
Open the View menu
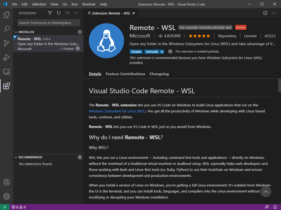pos(54,4)
